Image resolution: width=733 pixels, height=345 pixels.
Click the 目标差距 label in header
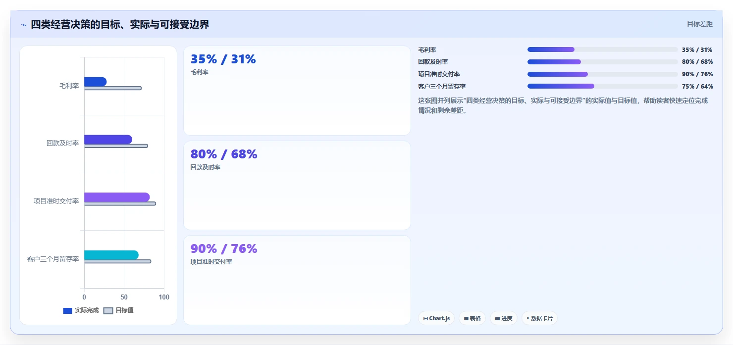point(699,24)
